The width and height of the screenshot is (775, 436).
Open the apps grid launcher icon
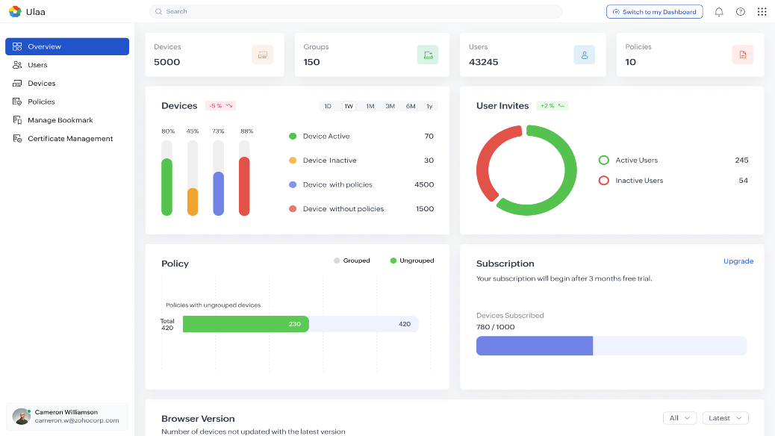(762, 12)
